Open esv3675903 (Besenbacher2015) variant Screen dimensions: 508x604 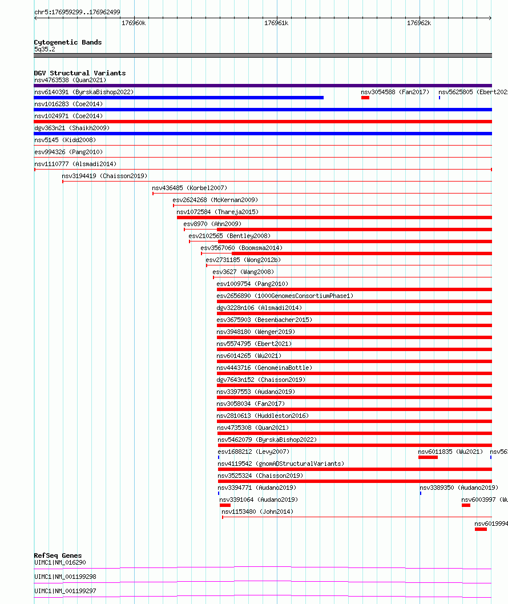click(264, 319)
